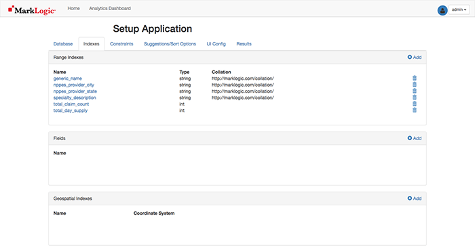Click the Range Indexes panel heading
This screenshot has height=250, width=475.
pos(69,57)
